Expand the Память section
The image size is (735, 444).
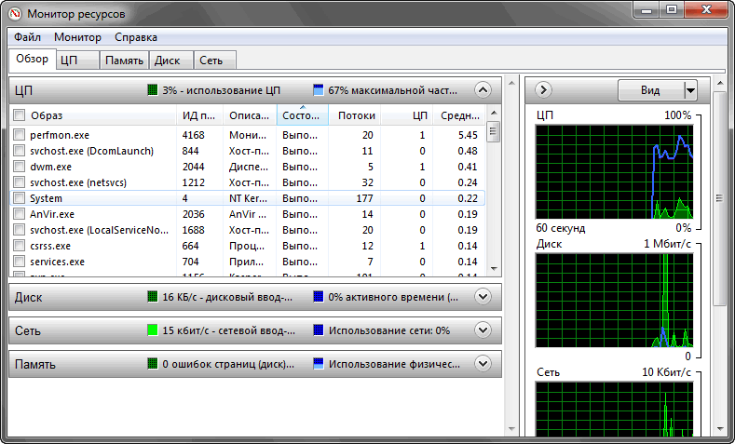(482, 364)
